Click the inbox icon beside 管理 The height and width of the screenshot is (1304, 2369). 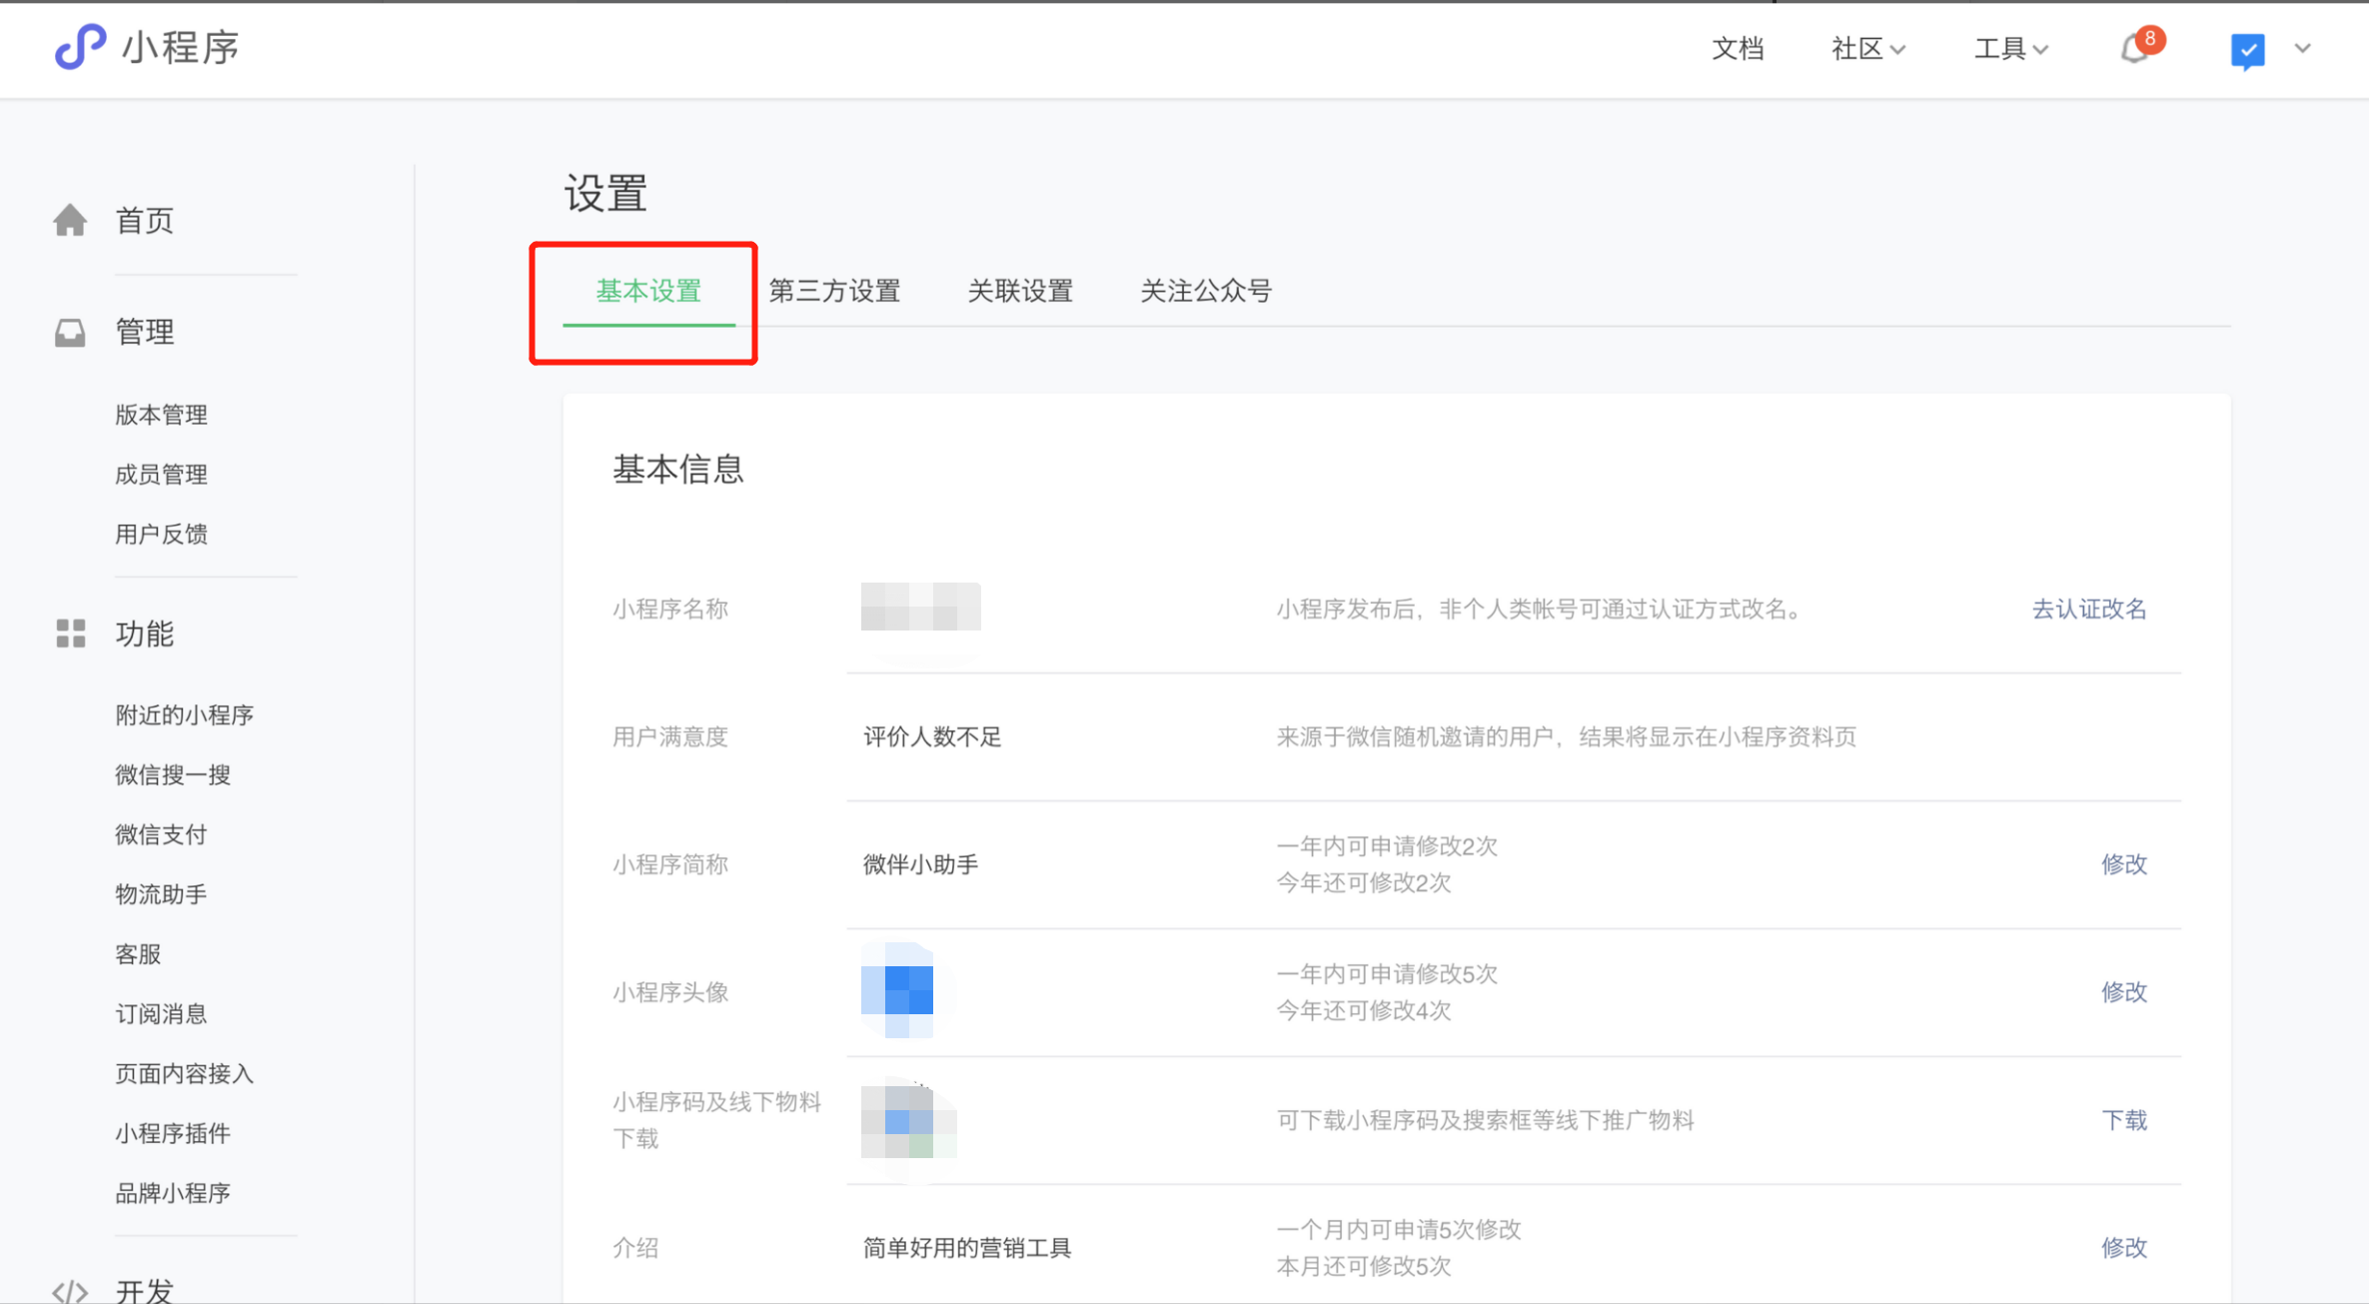click(70, 332)
